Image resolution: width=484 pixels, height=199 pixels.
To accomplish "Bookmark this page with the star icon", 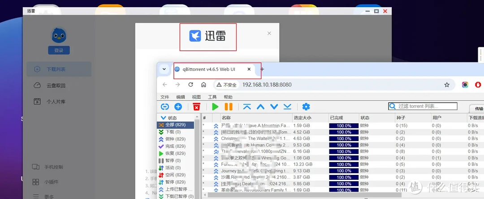I will coord(447,85).
